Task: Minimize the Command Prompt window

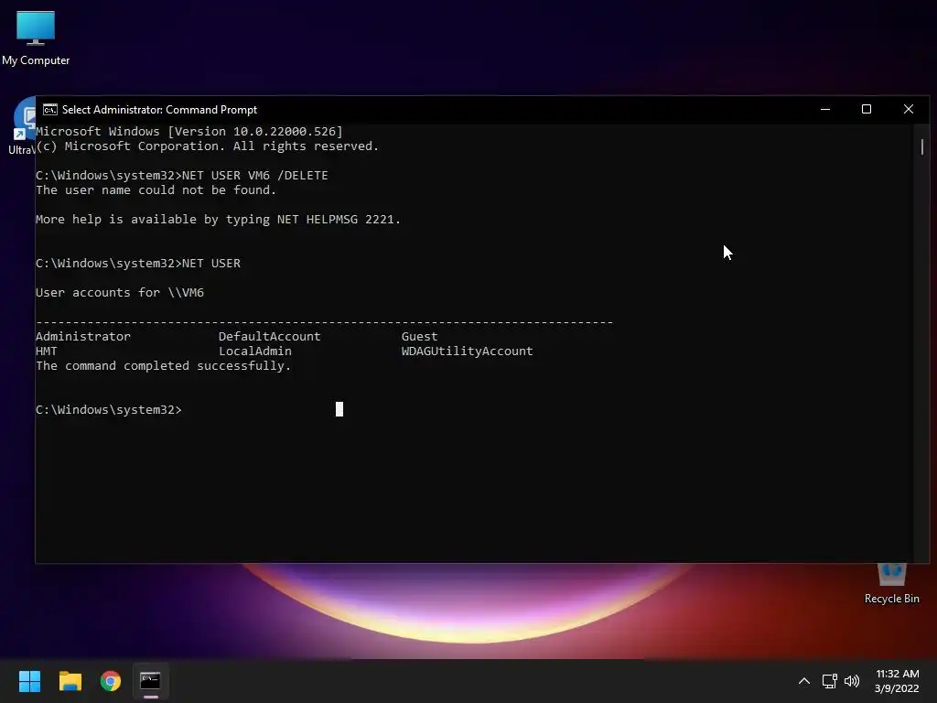Action: [825, 110]
